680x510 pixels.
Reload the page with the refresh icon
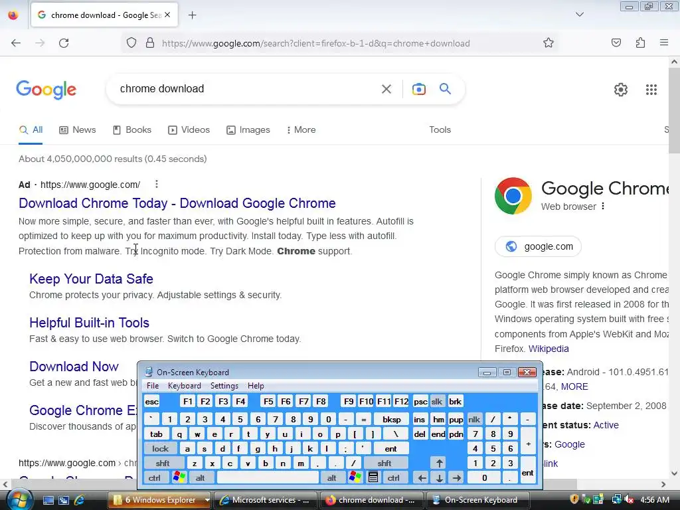[64, 43]
